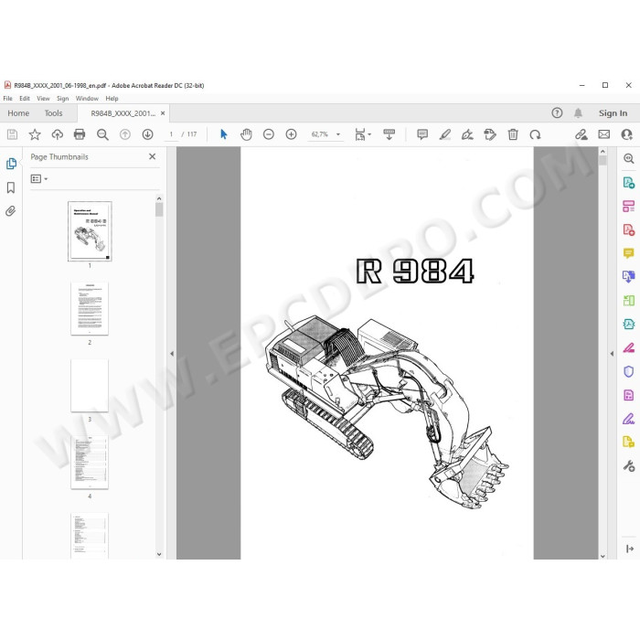Open Attachments paperclip panel
Image resolution: width=640 pixels, height=640 pixels.
point(11,211)
